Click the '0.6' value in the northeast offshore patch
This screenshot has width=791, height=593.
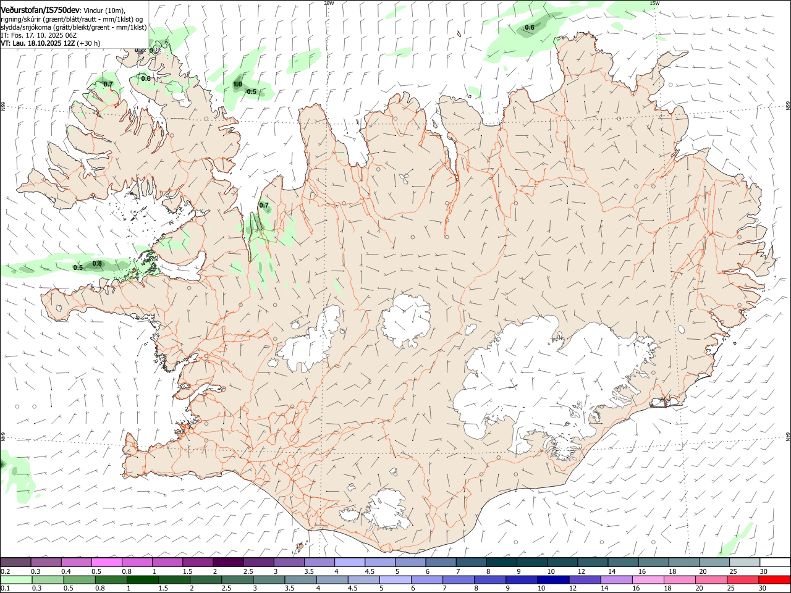[530, 27]
